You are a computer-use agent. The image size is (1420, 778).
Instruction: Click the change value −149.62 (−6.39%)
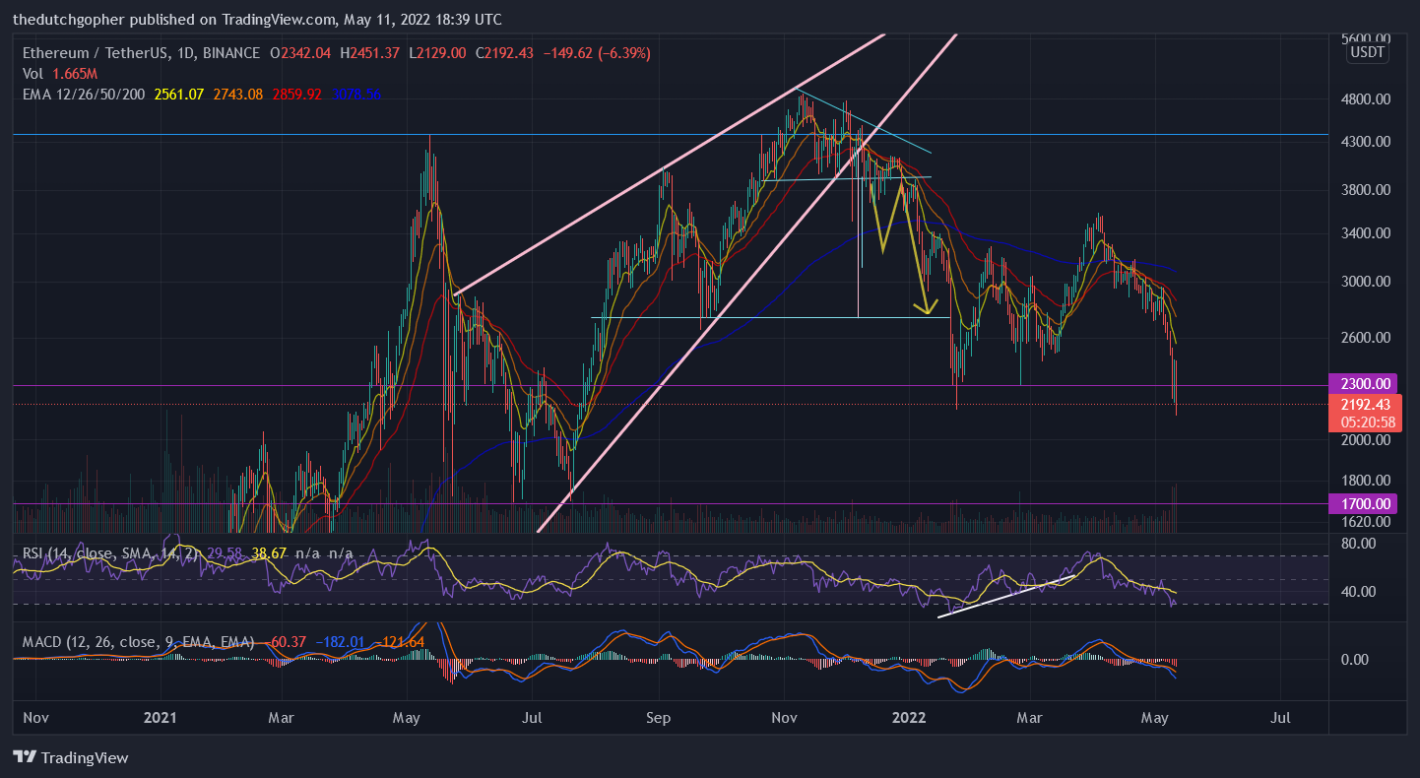(x=595, y=52)
